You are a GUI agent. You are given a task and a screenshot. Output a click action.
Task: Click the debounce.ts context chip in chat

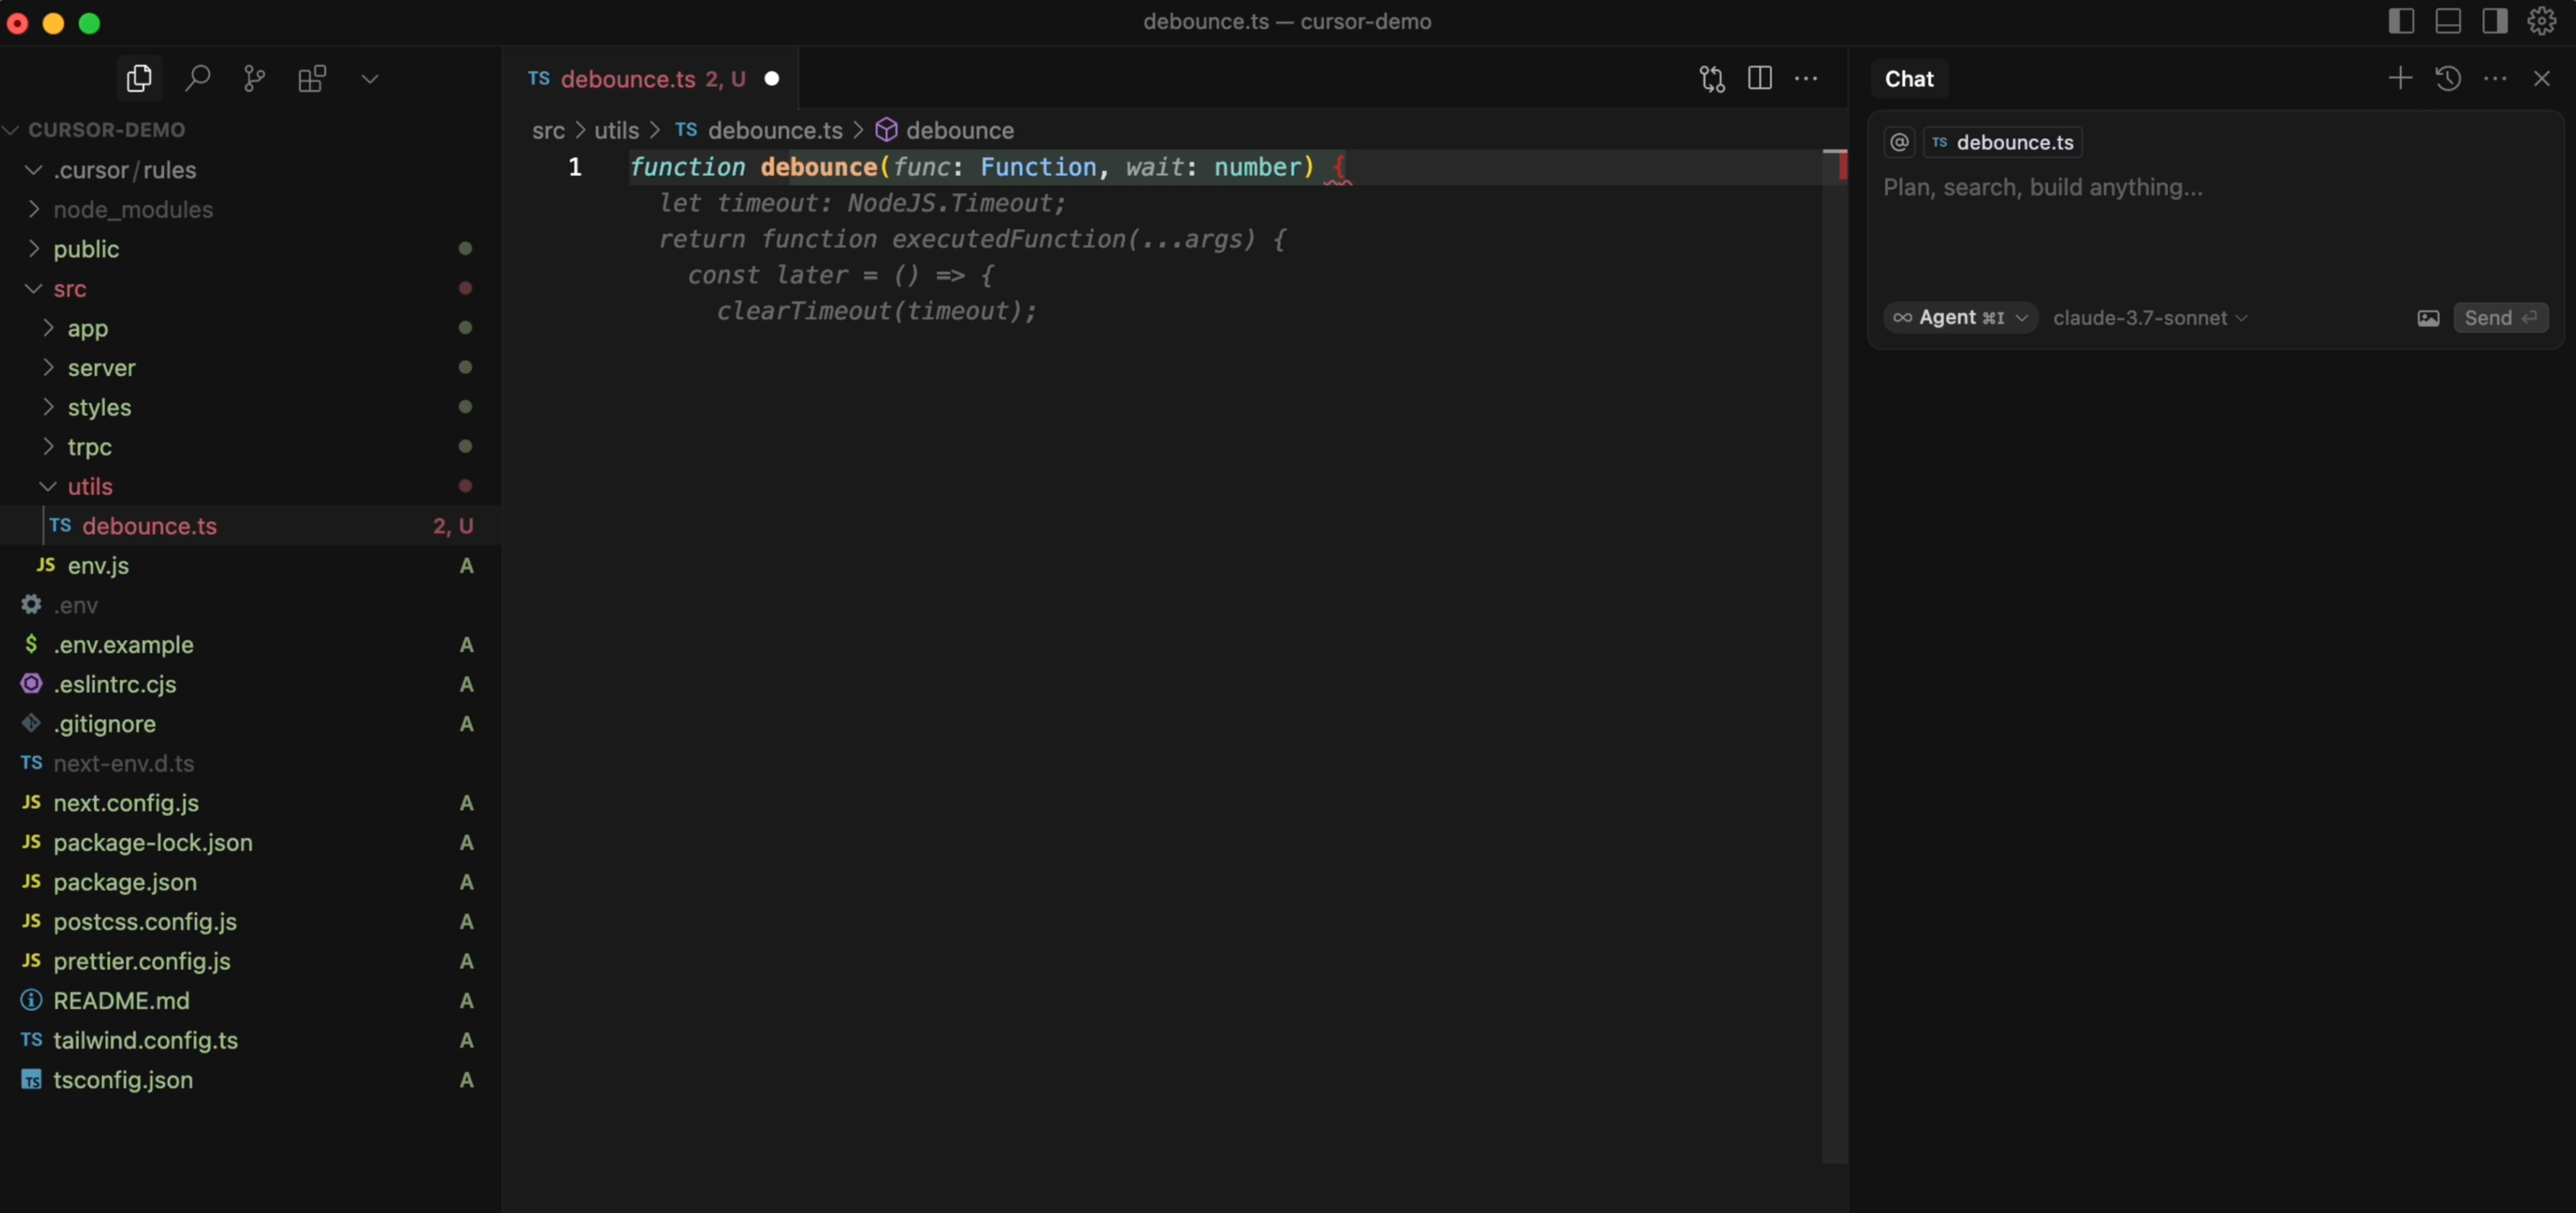[2003, 142]
